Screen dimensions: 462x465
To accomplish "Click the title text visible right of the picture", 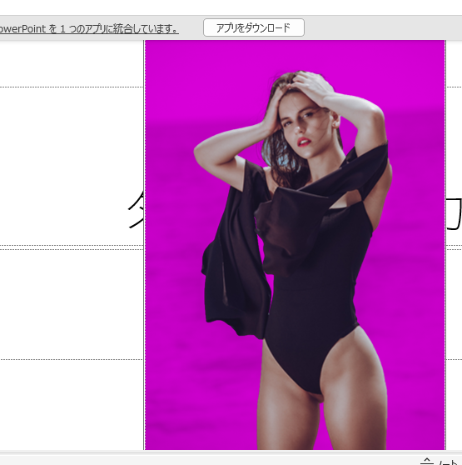I will pyautogui.click(x=454, y=214).
